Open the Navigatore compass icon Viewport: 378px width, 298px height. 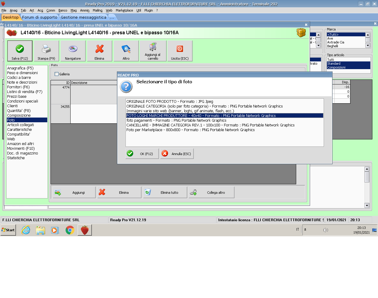tap(73, 49)
